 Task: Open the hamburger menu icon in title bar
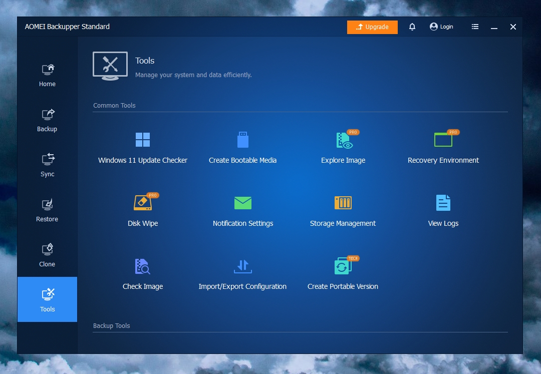pyautogui.click(x=475, y=27)
